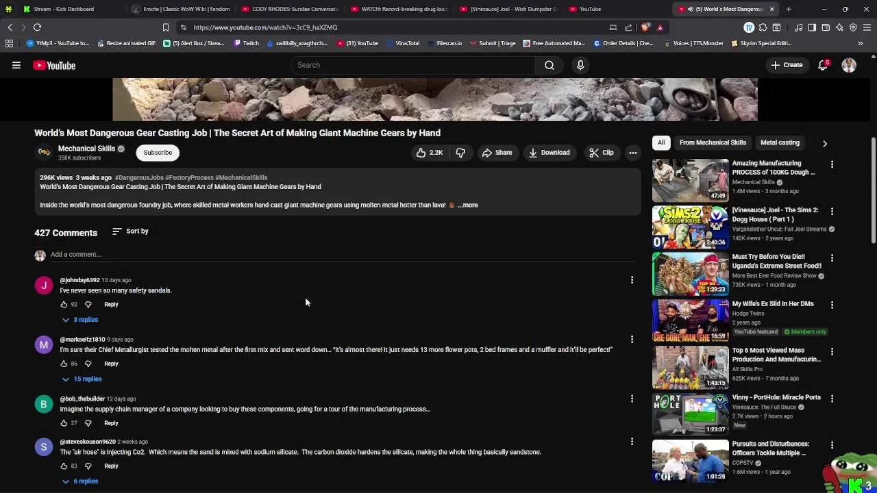
Task: Like @stevekouson9620's comment
Action: click(x=64, y=466)
